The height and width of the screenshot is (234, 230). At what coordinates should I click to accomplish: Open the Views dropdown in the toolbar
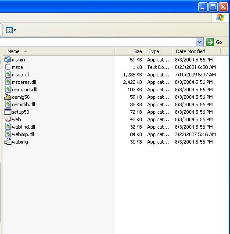(11, 30)
